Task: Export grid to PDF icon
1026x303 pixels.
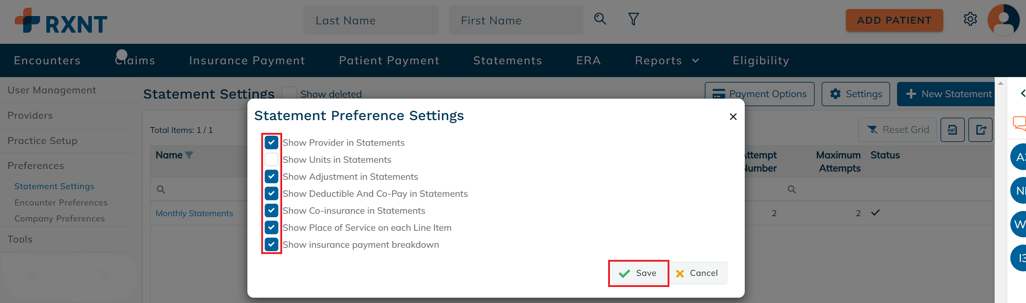Action: pyautogui.click(x=952, y=130)
